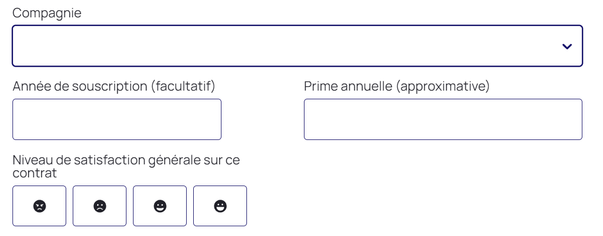
Task: Expand the company selection combo box
Action: [297, 46]
